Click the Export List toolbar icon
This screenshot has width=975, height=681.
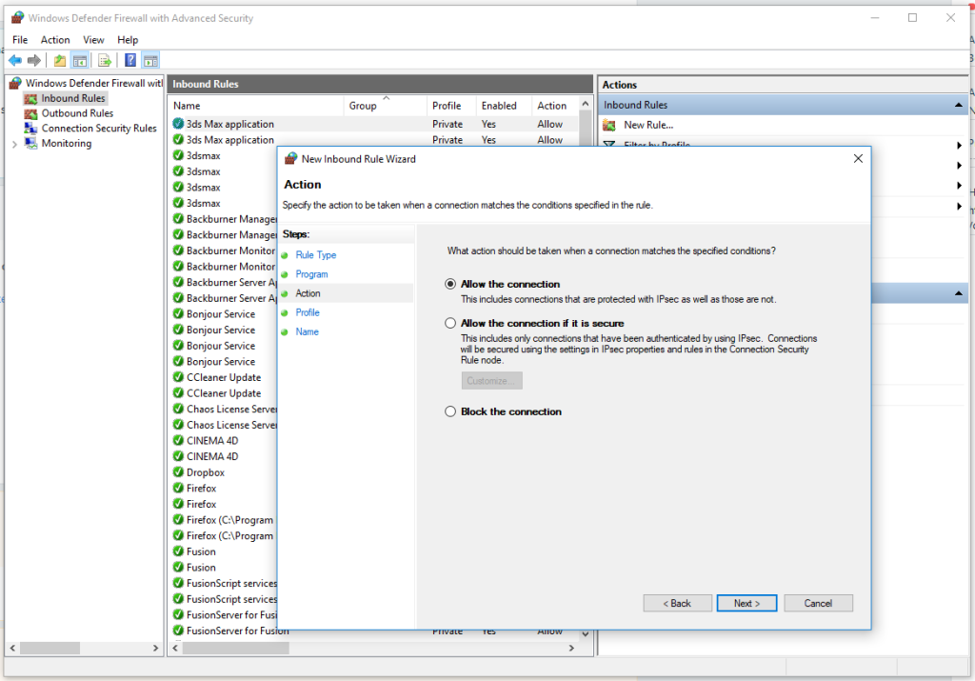click(x=105, y=60)
